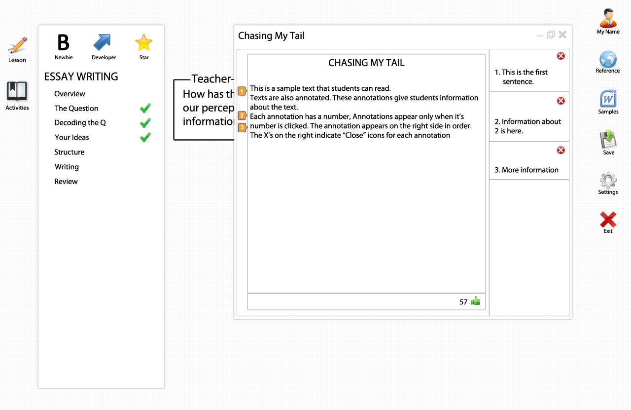Viewport: 631px width, 410px height.
Task: Open Settings gear icon
Action: tap(608, 180)
